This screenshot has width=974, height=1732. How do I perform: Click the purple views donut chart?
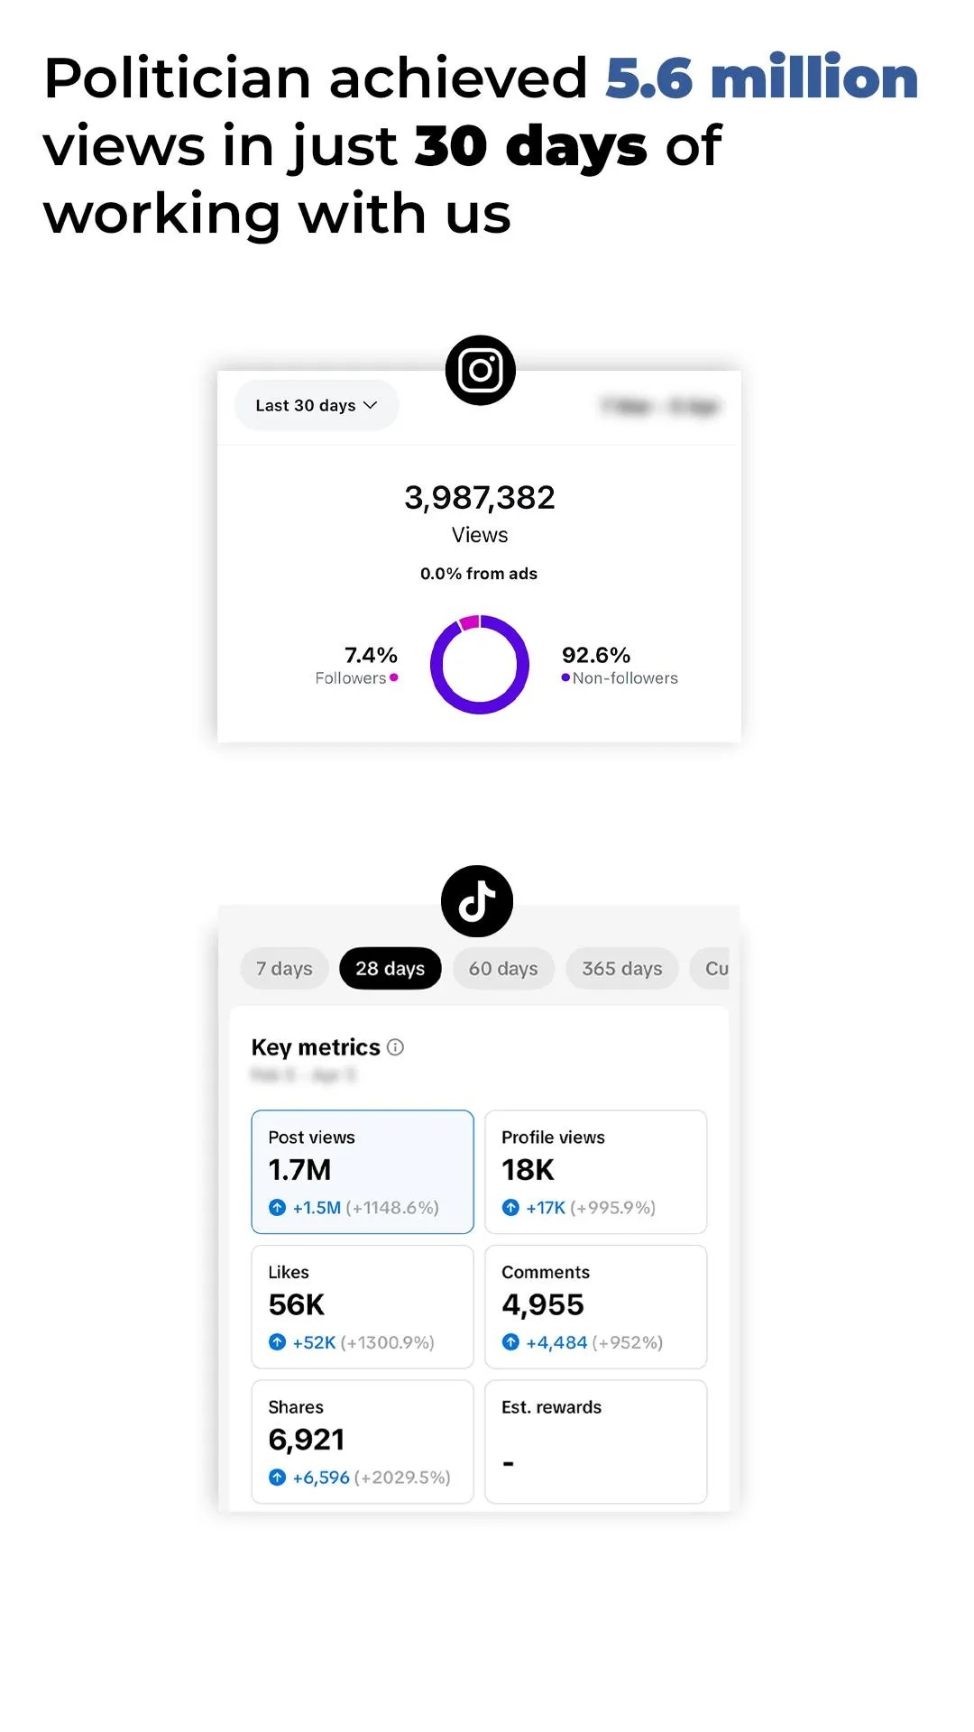pyautogui.click(x=480, y=665)
